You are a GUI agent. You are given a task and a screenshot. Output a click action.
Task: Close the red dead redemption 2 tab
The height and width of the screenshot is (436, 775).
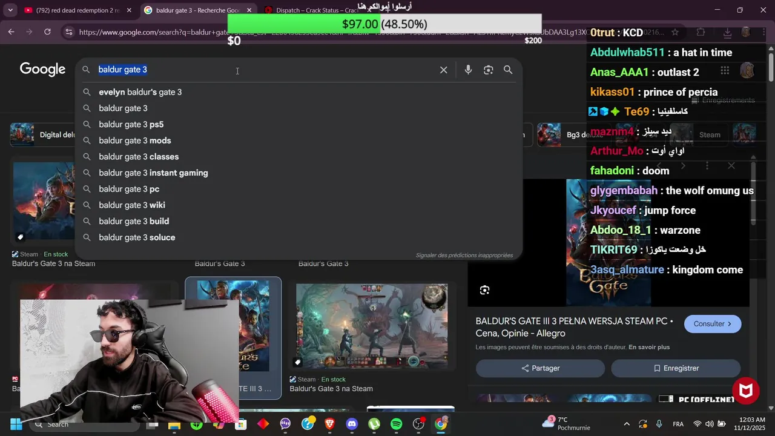[129, 10]
